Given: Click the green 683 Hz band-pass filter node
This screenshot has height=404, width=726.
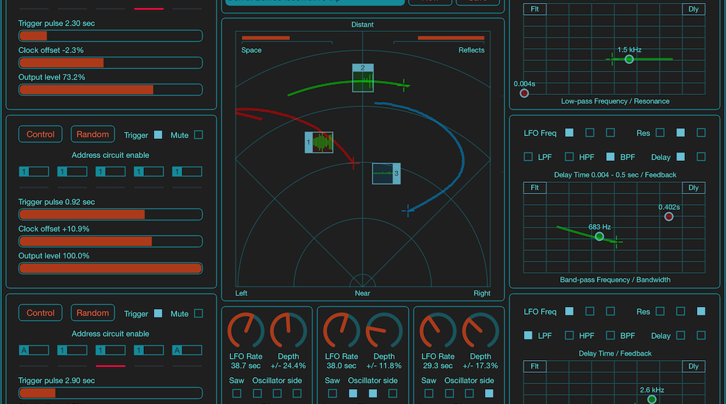Looking at the screenshot, I should point(600,236).
